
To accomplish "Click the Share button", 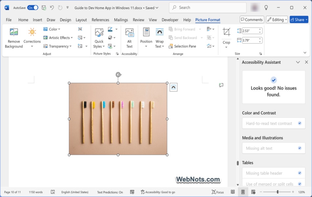I will 299,20.
